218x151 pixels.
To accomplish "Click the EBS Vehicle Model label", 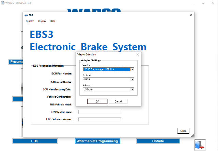I will click(61, 104).
